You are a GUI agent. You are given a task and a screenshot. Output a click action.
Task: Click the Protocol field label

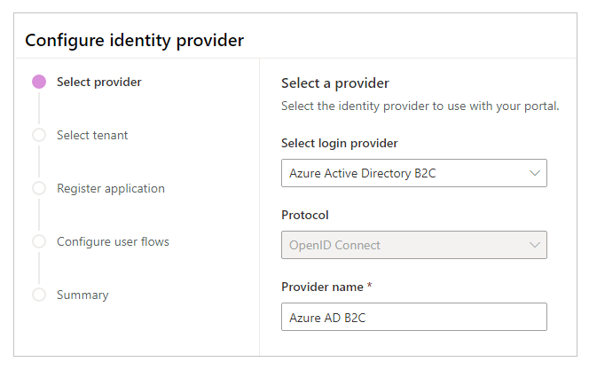click(304, 216)
